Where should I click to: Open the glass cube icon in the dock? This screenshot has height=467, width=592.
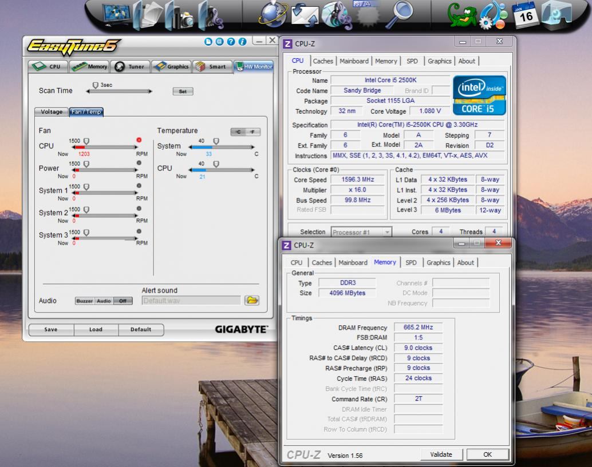[557, 15]
